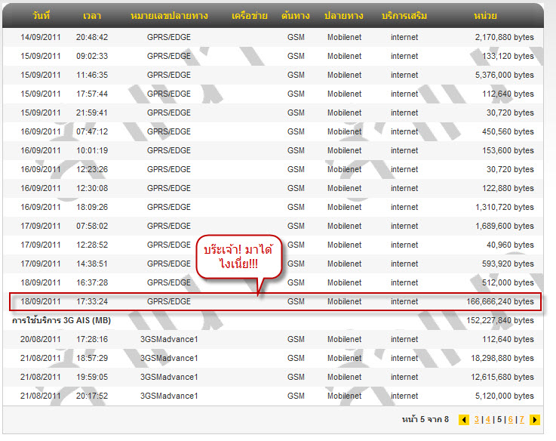Select the 133,120 bytes value
556x441 pixels.
(x=508, y=56)
